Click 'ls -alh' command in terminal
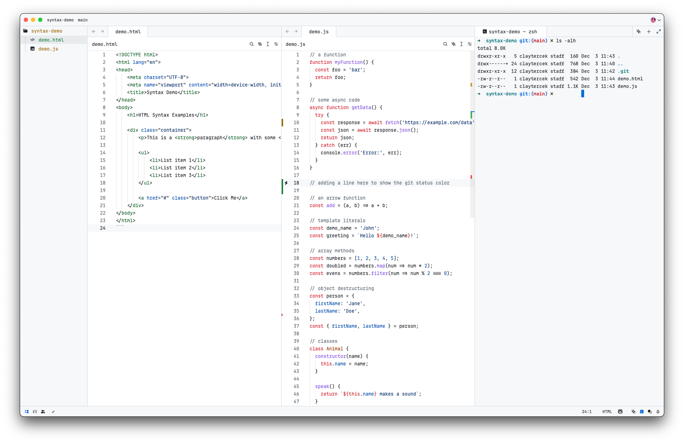 tap(566, 41)
